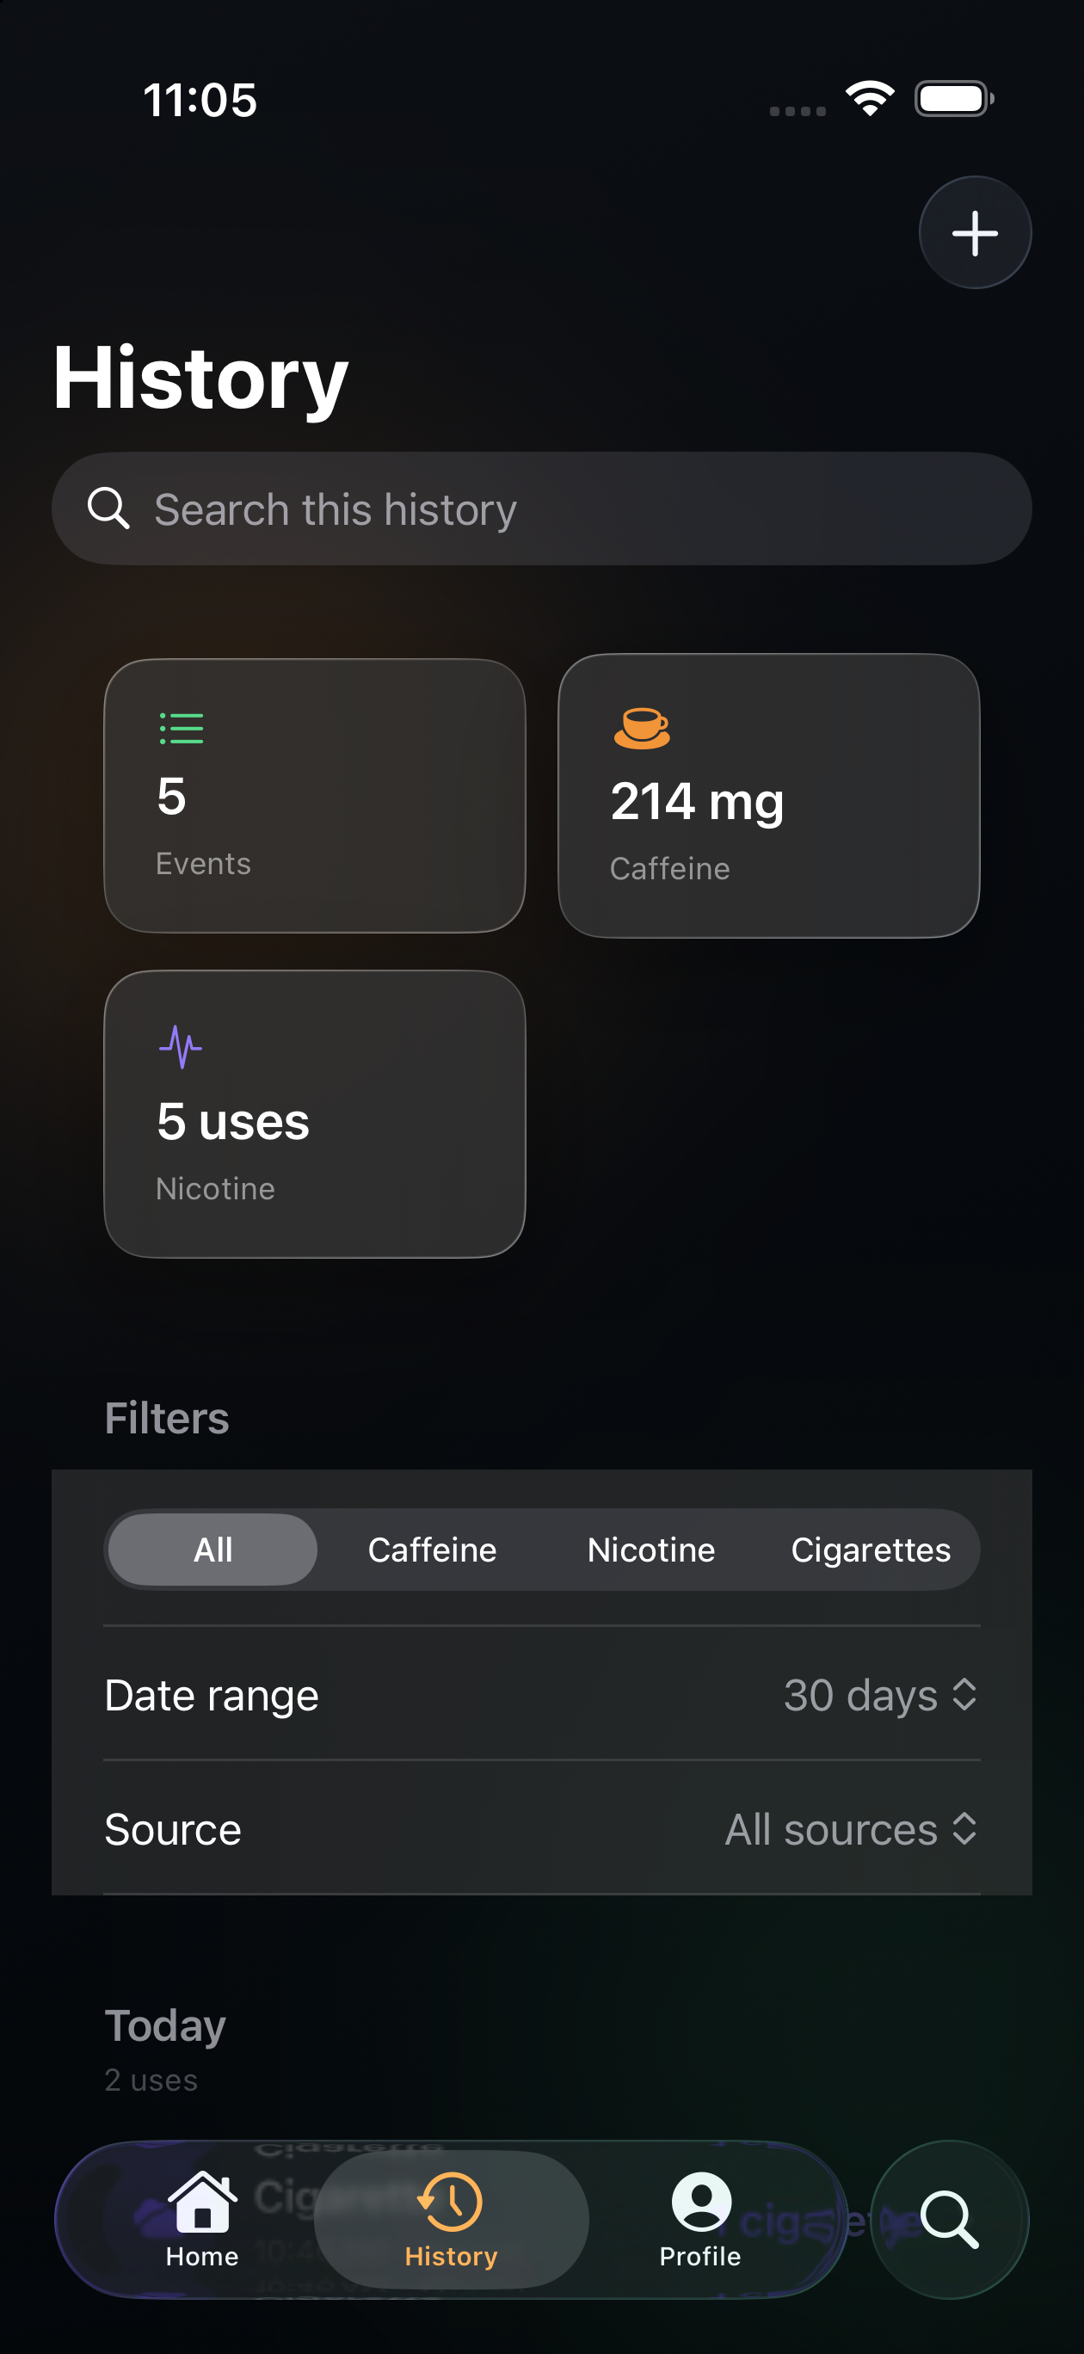Open the 5 uses Nicotine card

pos(314,1114)
